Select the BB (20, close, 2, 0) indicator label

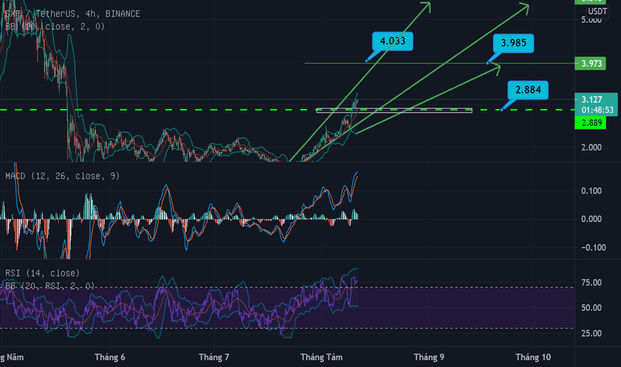click(x=55, y=27)
